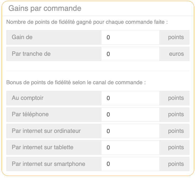Click the 'Par internet sur ordinateur' label
Image resolution: width=196 pixels, height=178 pixels.
click(46, 131)
